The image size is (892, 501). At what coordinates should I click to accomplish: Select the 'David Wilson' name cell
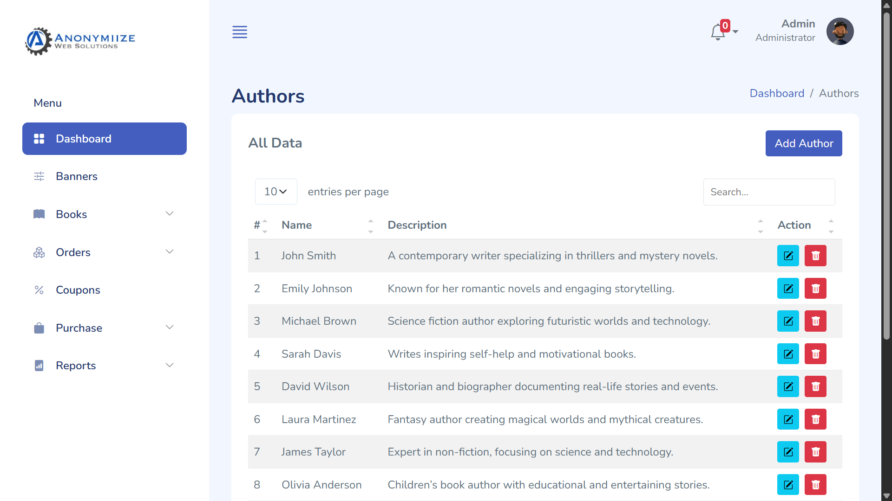315,386
